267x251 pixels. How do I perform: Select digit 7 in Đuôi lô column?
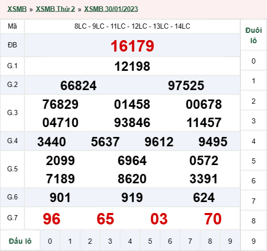pyautogui.click(x=253, y=201)
